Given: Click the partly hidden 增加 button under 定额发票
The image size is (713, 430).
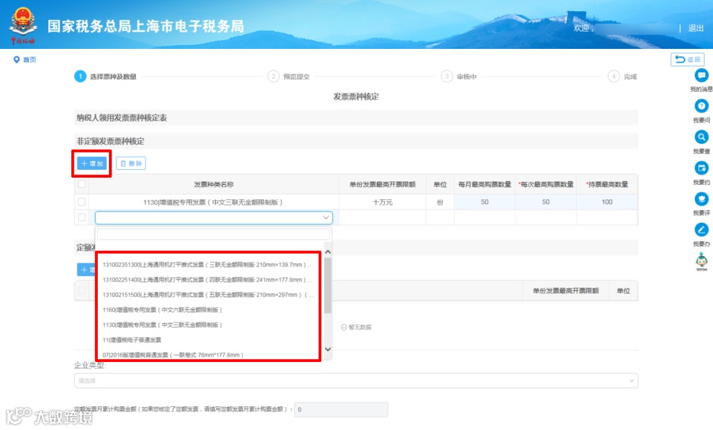Looking at the screenshot, I should click(x=86, y=270).
